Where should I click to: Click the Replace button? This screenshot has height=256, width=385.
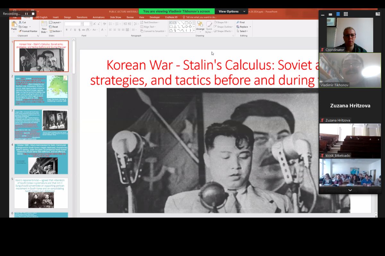tap(244, 27)
